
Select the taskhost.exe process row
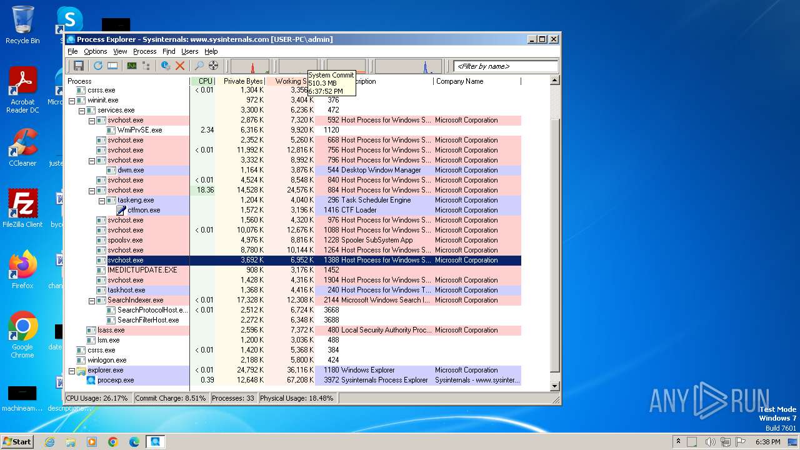pos(293,290)
